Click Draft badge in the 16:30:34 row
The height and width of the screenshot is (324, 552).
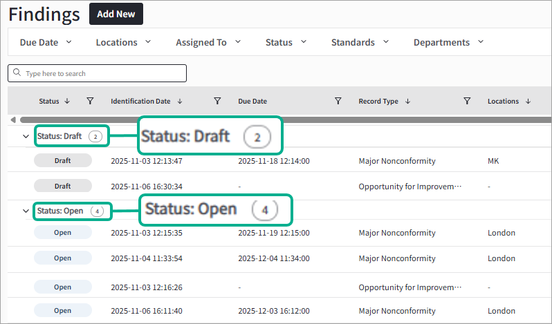click(x=63, y=186)
